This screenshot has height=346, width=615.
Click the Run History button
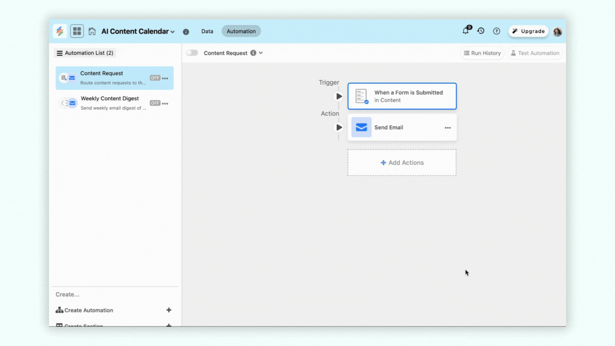click(482, 53)
